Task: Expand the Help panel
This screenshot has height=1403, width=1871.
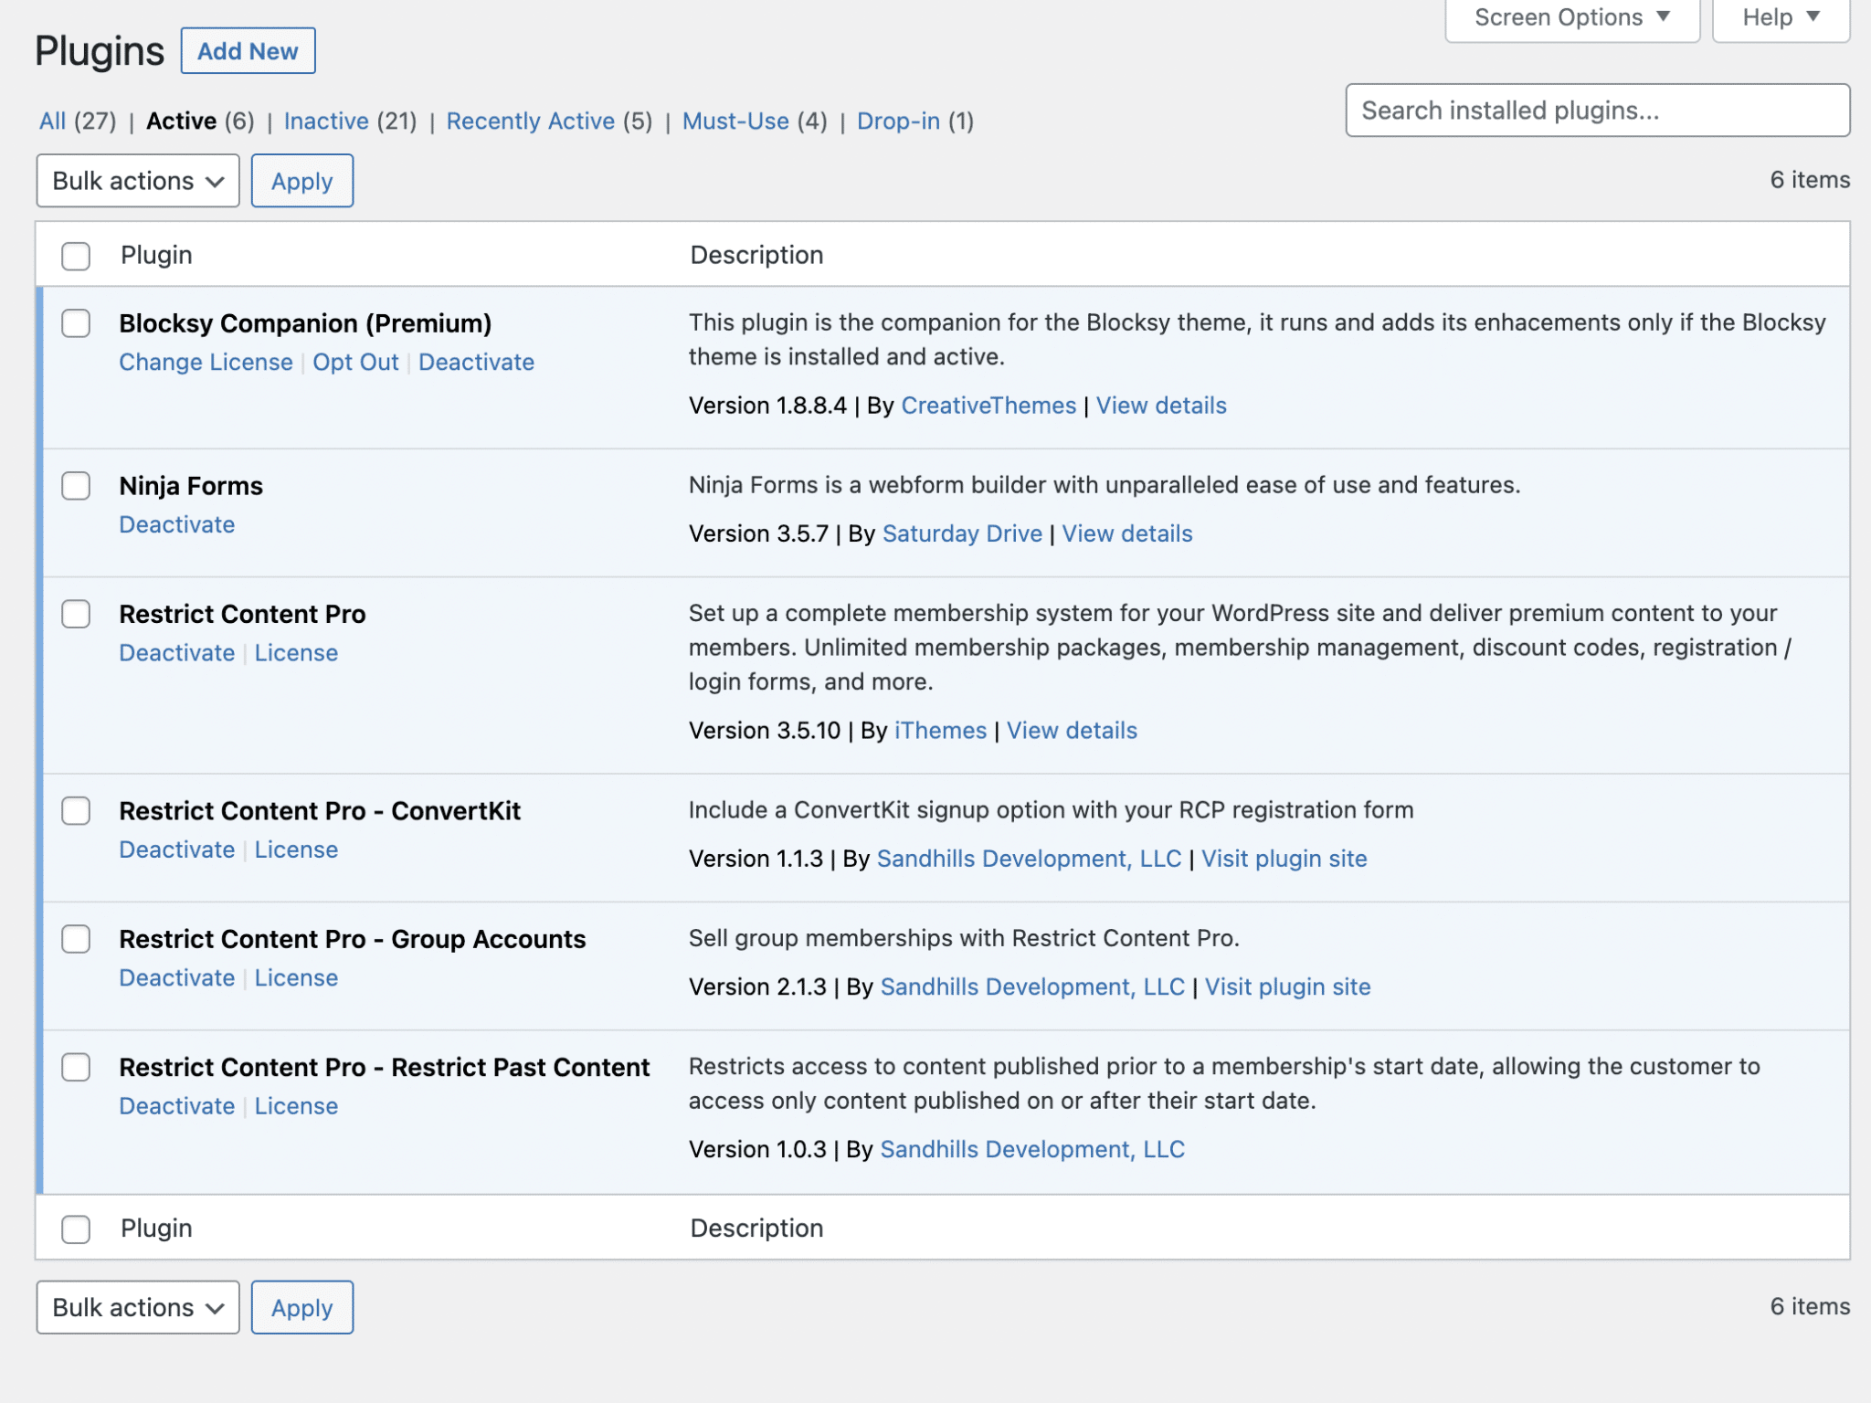Action: coord(1780,18)
